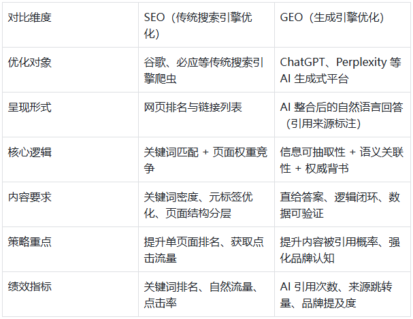Click the 核心逻辑 row label

tap(30, 152)
